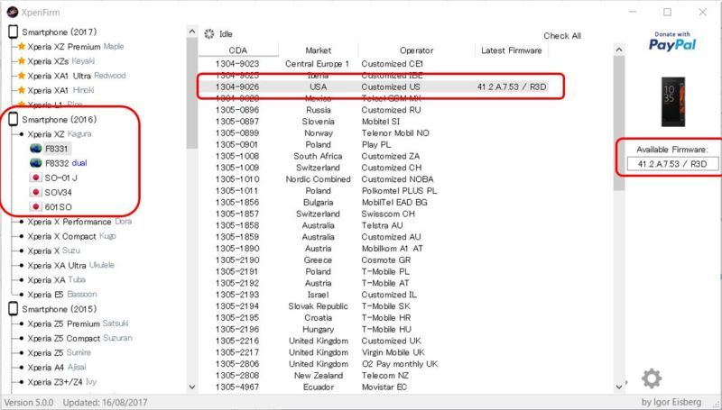Select the MobilTel EAD BG row
722x410 pixels.
click(x=374, y=202)
